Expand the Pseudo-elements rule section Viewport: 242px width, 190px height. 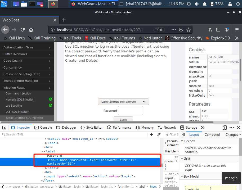point(166,143)
